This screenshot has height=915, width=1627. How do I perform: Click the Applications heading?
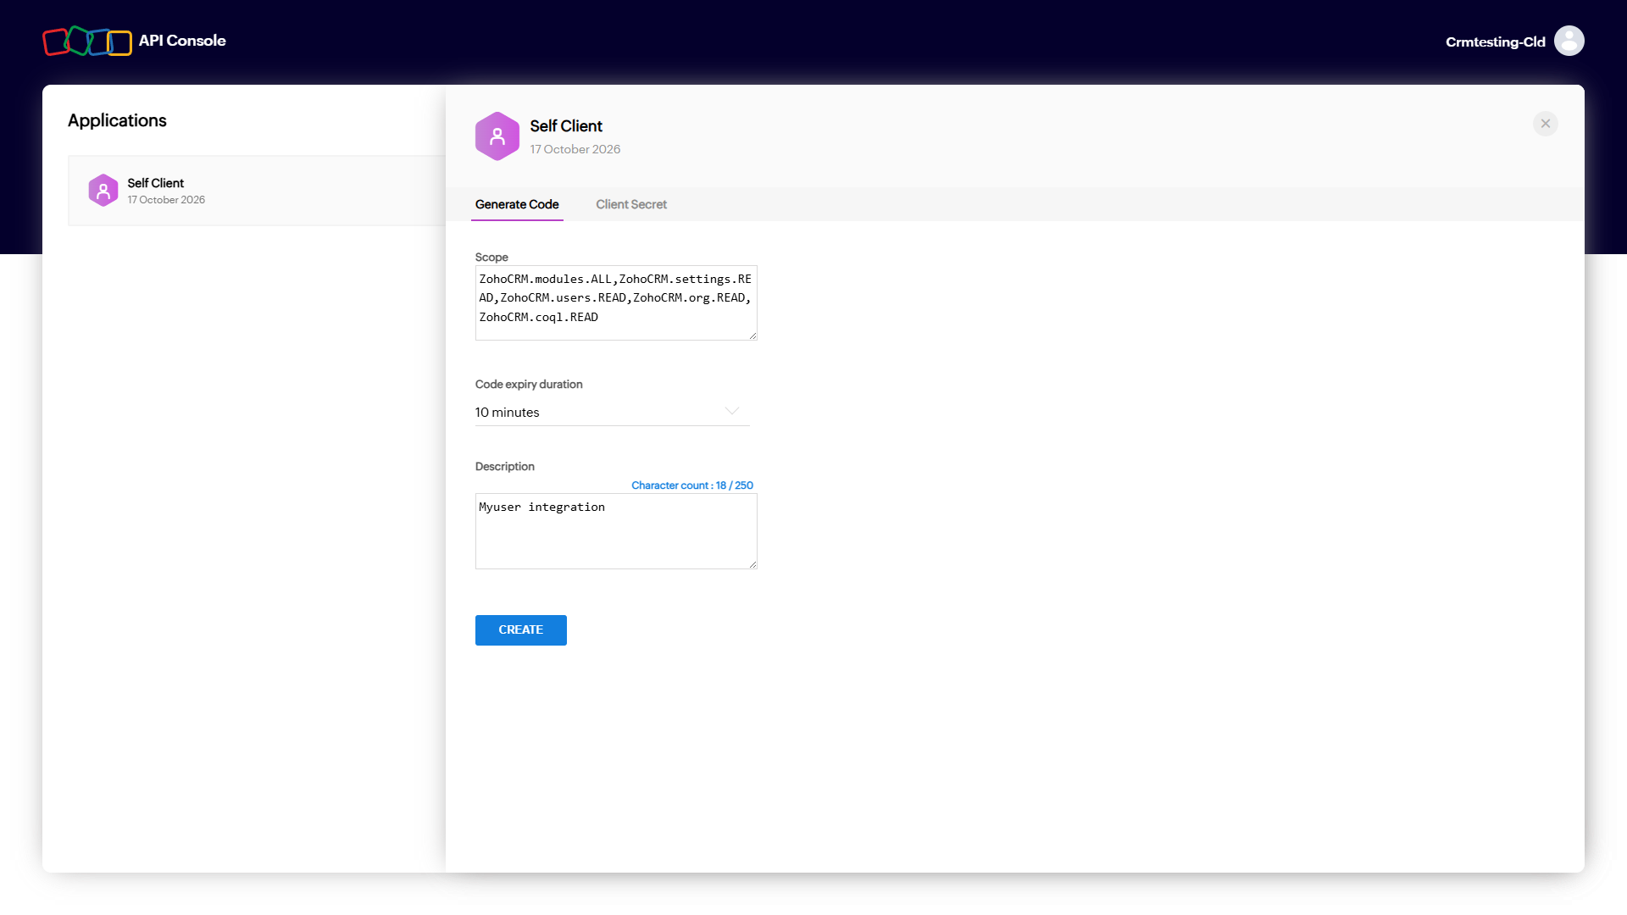pyautogui.click(x=117, y=120)
